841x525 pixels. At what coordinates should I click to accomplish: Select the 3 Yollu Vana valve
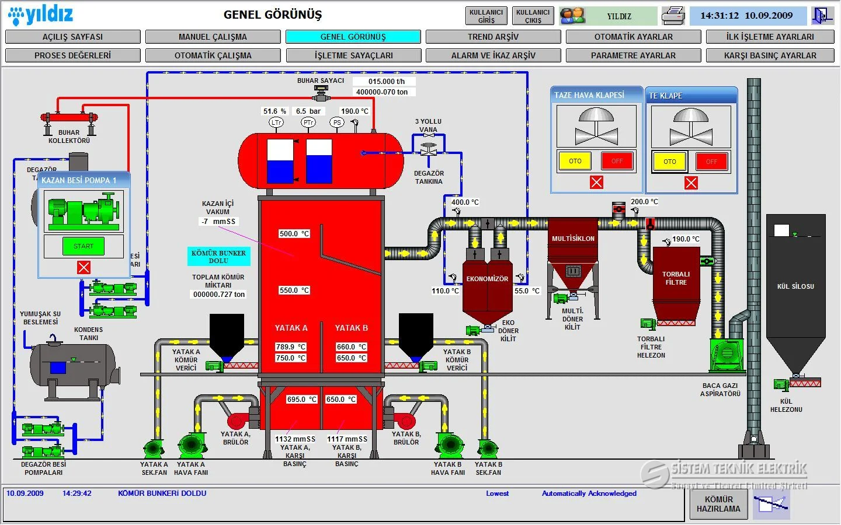tap(429, 149)
